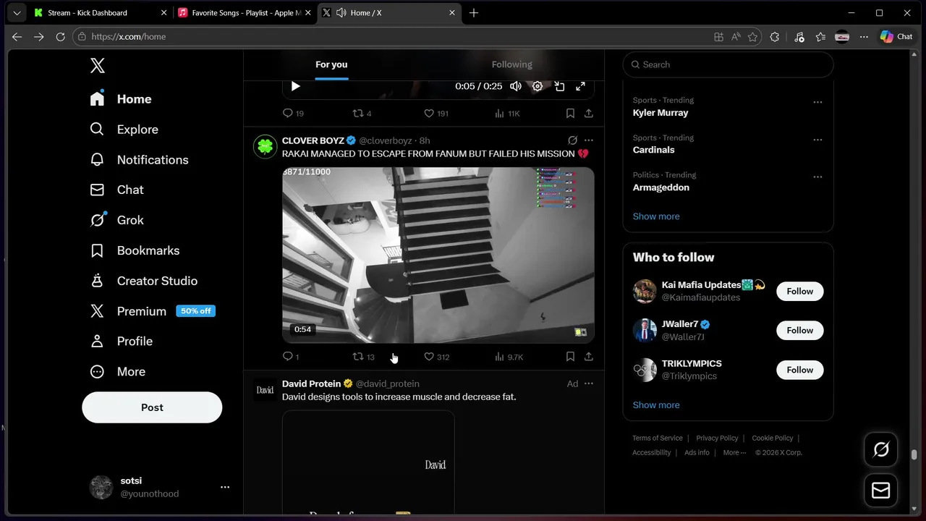
Task: Open the CLOVER BOYZ profile name
Action: point(313,140)
